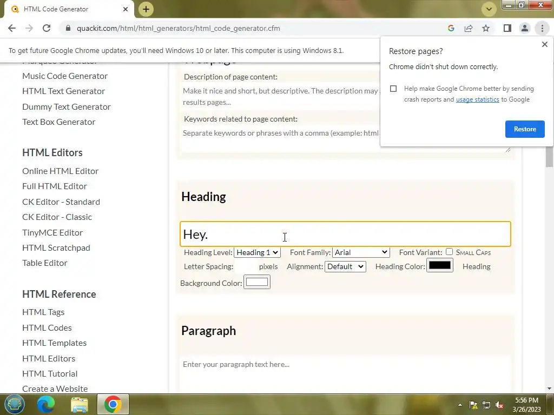Open HTML Scratchpad link

tap(56, 247)
